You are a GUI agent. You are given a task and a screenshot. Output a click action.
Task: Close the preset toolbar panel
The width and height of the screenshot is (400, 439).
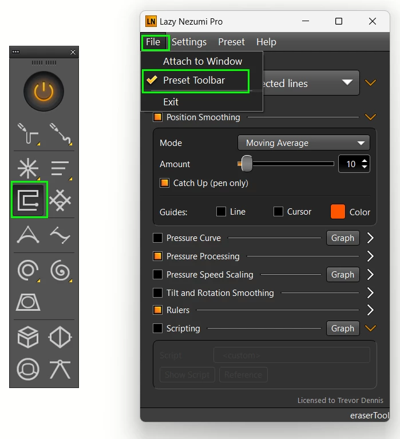[x=73, y=52]
